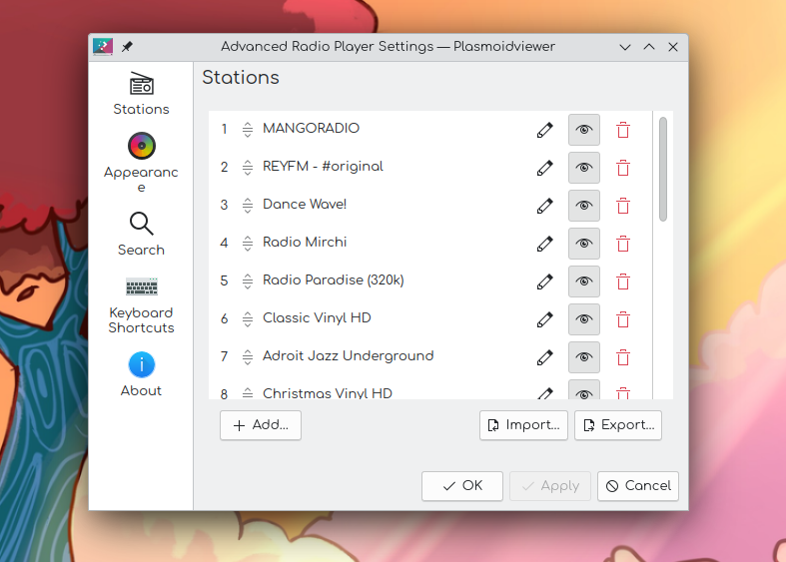Toggle visibility of the MANGORADIO station
This screenshot has width=786, height=562.
coord(584,130)
